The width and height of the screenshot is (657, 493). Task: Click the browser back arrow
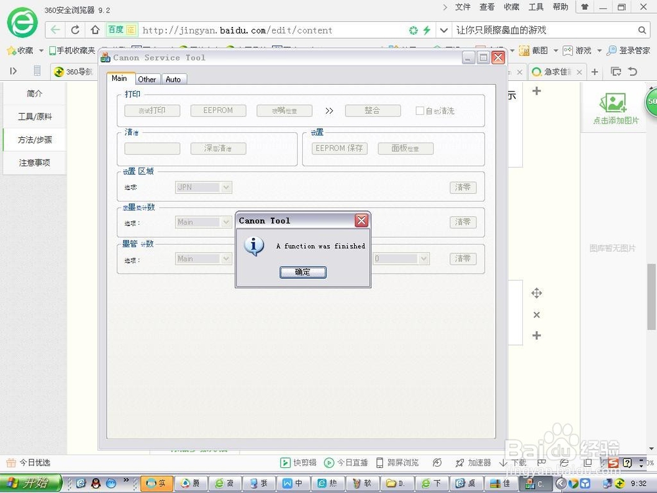(55, 30)
